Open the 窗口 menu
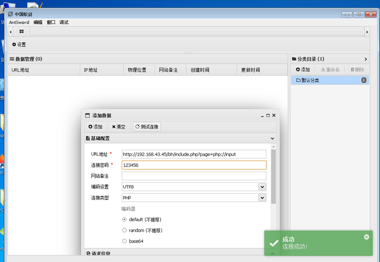380x262 pixels. (x=51, y=22)
